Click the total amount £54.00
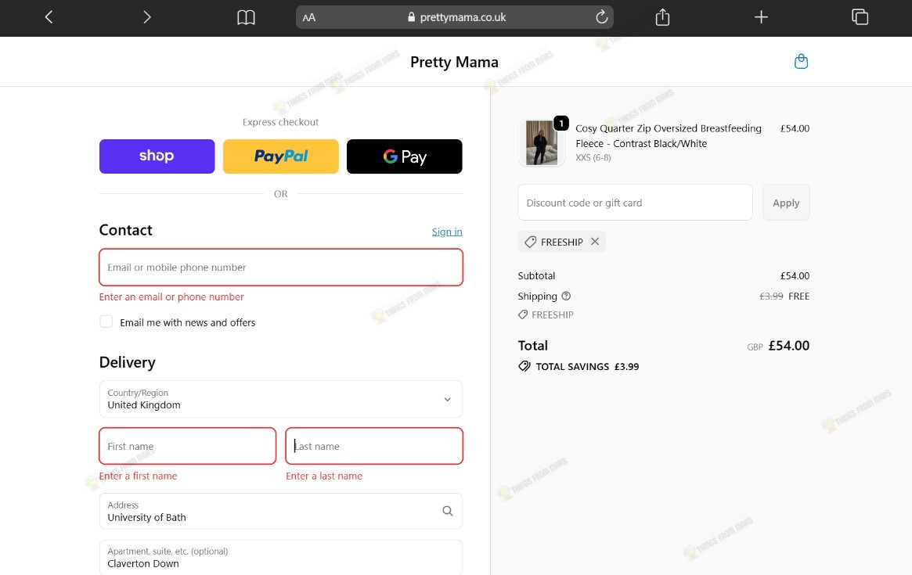This screenshot has height=575, width=912. [x=788, y=345]
